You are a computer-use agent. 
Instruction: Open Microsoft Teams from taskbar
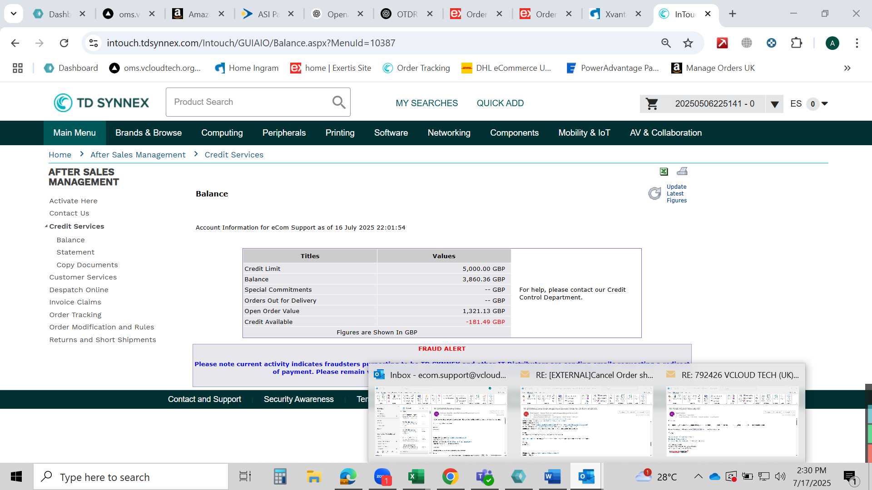pos(485,476)
